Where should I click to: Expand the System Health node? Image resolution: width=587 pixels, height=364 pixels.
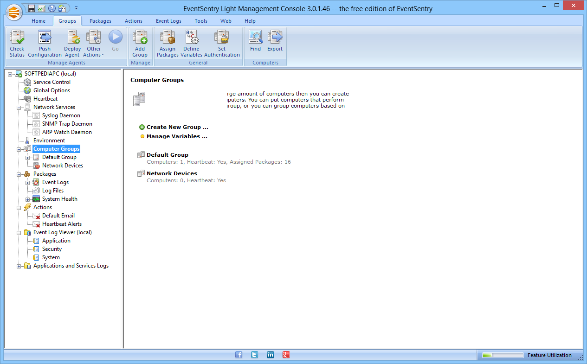tap(28, 199)
